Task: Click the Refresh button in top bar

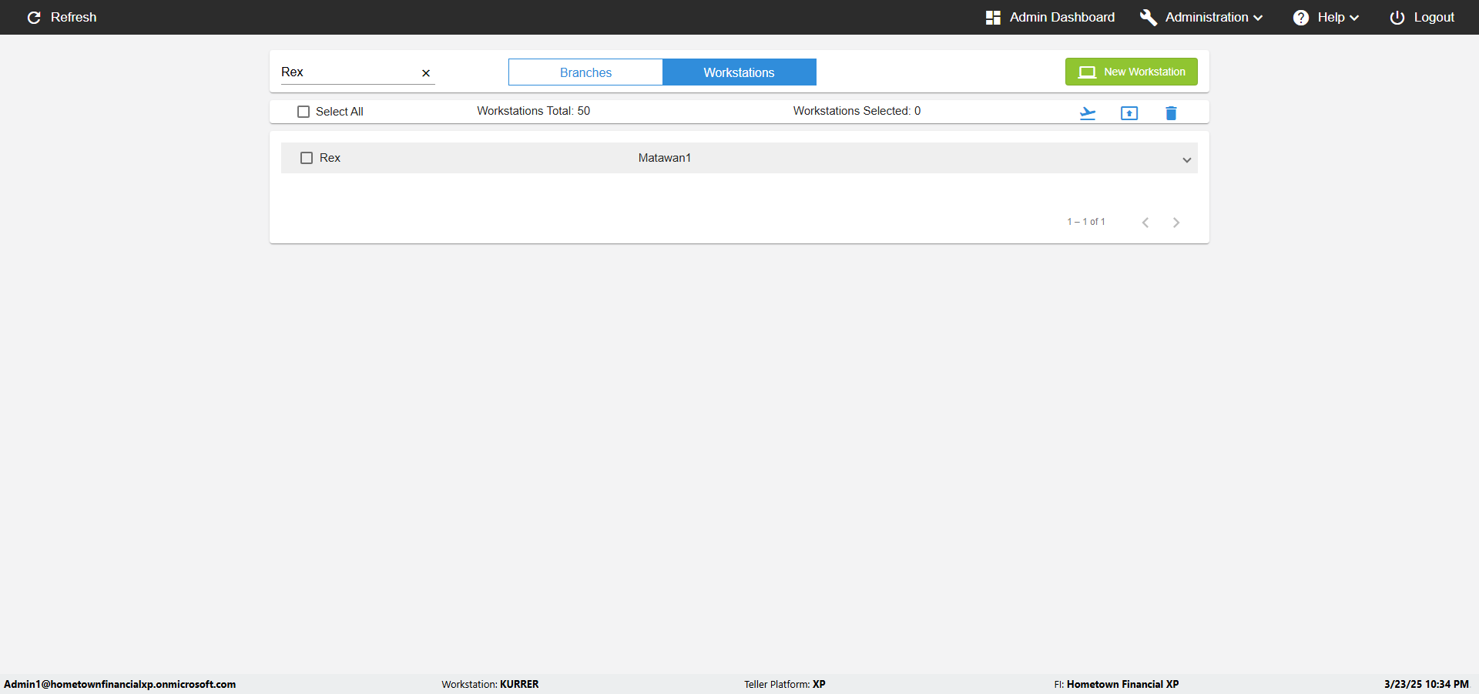Action: (x=62, y=17)
